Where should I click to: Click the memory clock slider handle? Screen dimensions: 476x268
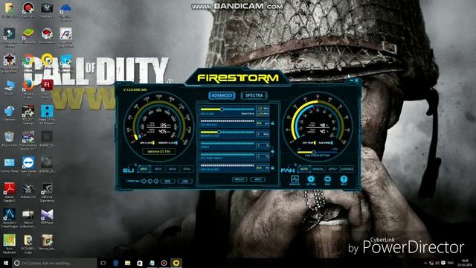219,133
